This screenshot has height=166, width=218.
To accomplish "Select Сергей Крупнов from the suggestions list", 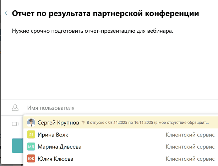I will click(58, 123).
